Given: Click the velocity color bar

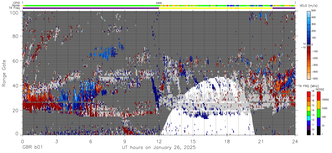Looking at the screenshot, I should coord(309,45).
